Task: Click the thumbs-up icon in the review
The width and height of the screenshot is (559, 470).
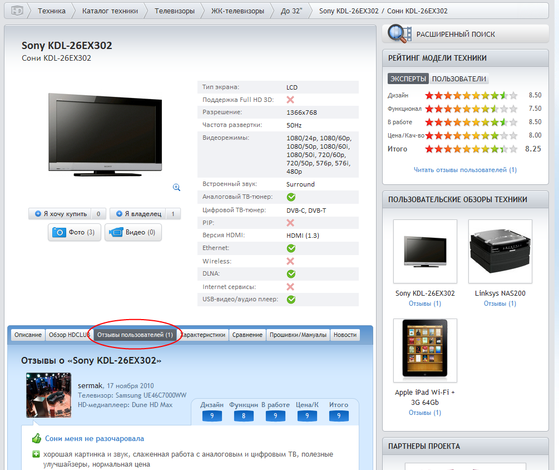Action: [x=36, y=438]
